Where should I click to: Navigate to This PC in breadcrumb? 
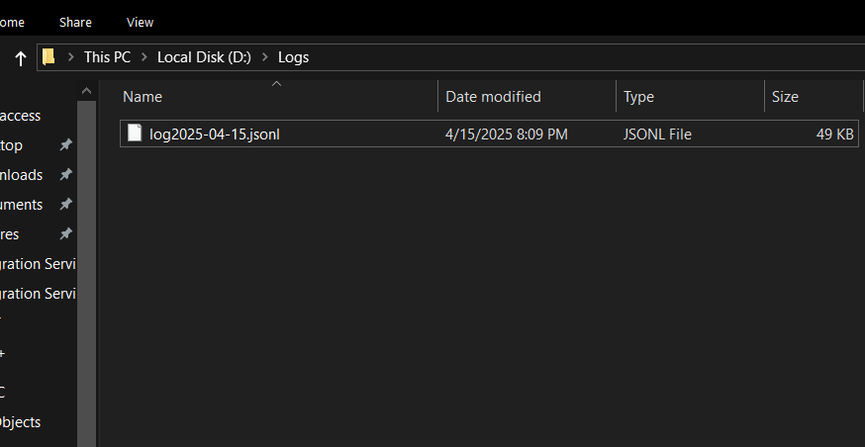[x=107, y=57]
